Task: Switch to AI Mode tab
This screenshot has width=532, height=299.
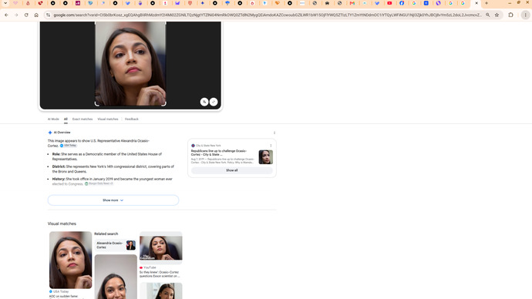Action: tap(53, 119)
